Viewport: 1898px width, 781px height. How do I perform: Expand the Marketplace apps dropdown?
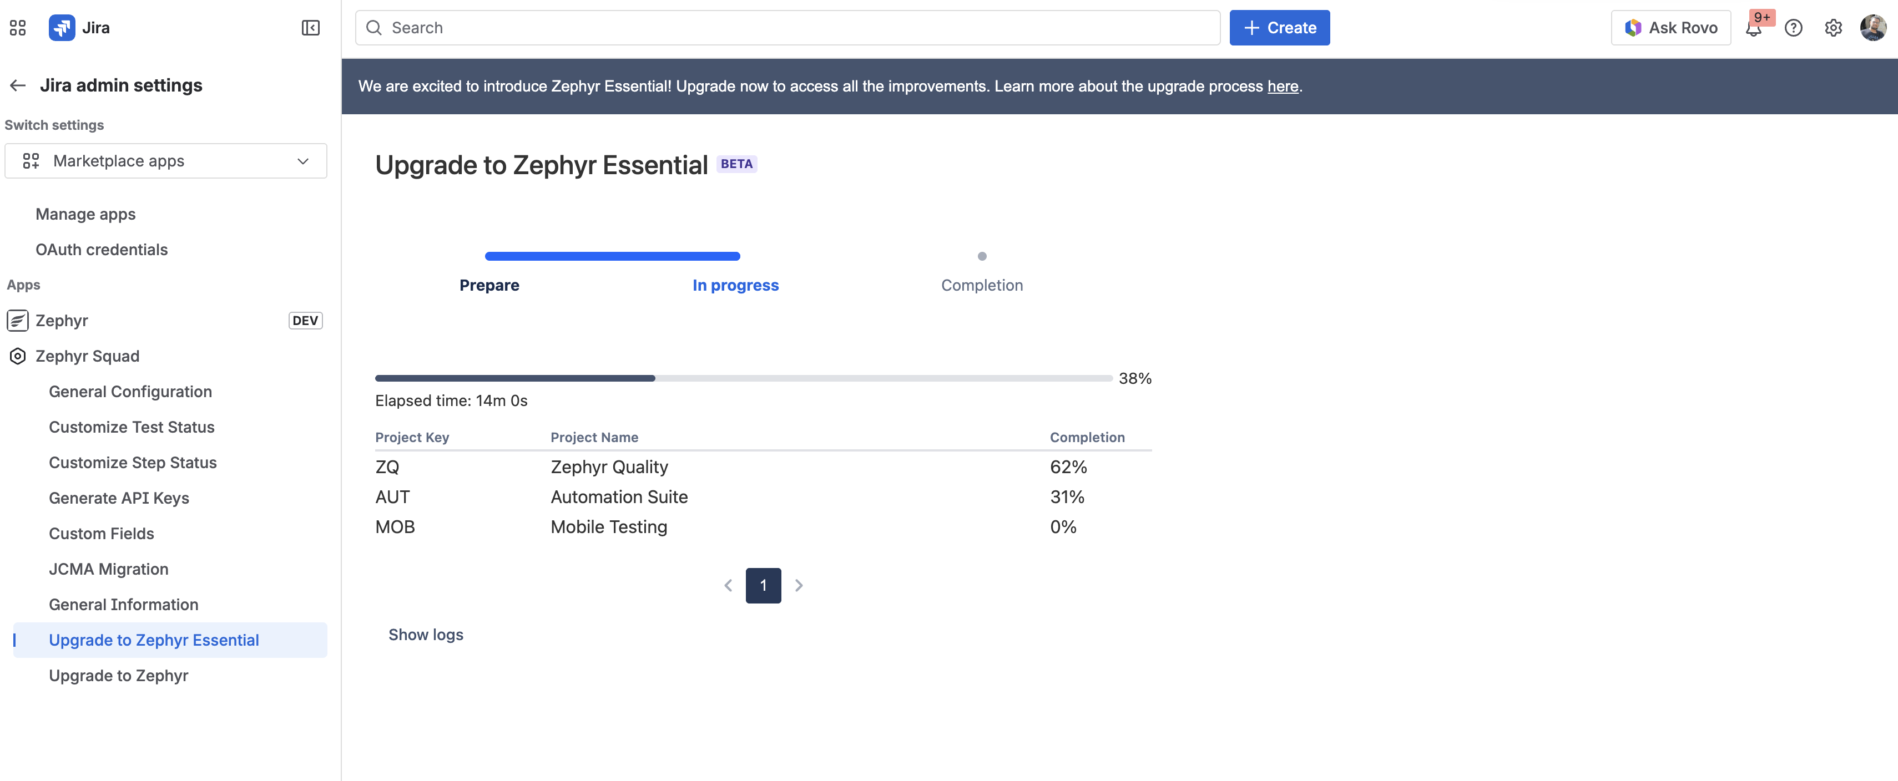[x=166, y=161]
